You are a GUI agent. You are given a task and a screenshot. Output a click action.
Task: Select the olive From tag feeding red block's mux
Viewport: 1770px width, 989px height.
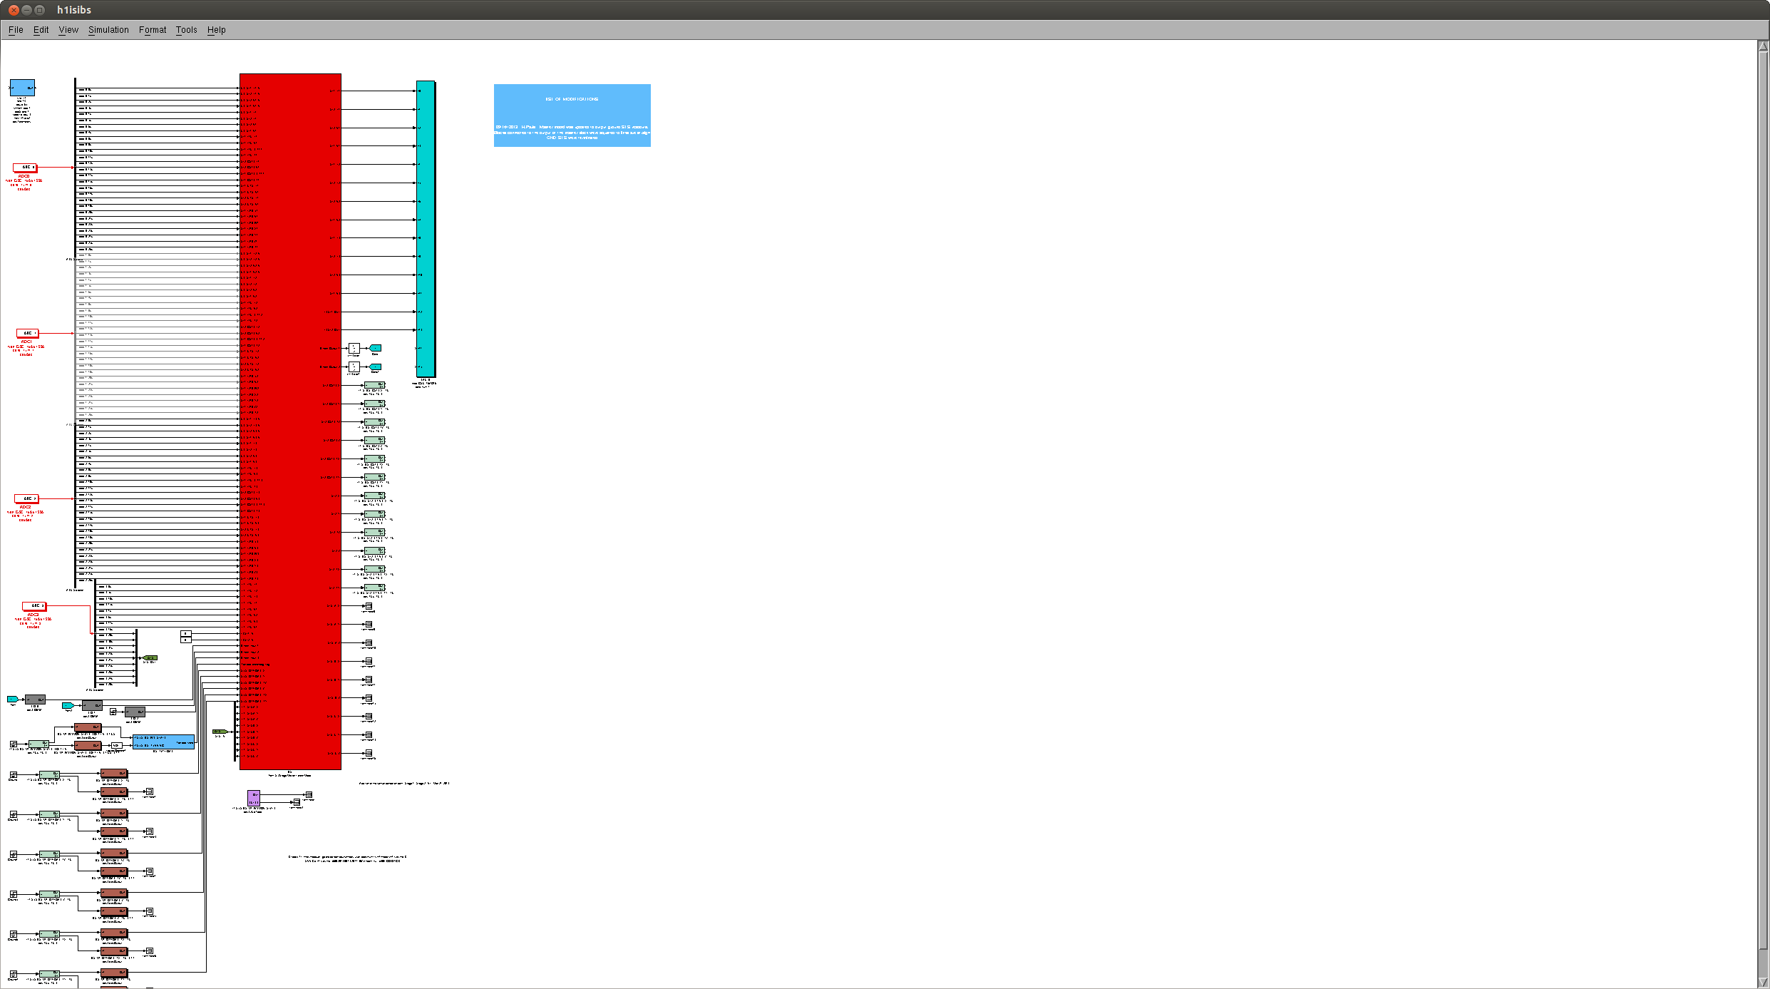click(x=220, y=732)
